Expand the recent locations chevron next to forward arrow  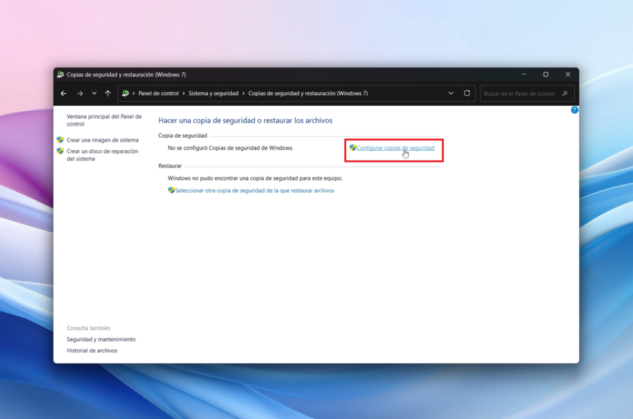tap(93, 93)
